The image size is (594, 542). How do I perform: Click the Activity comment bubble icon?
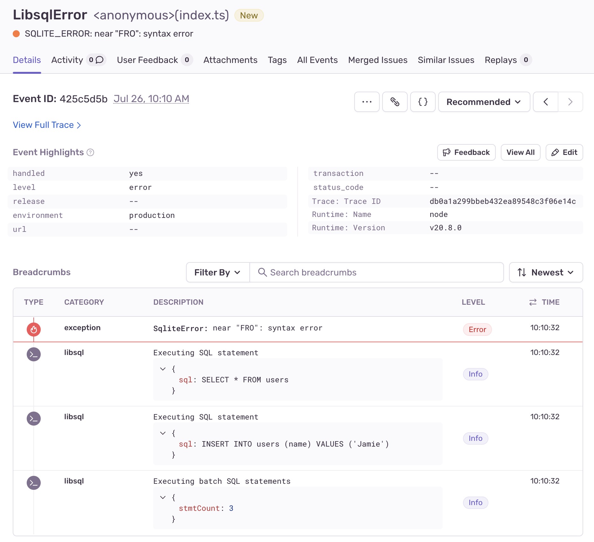(100, 60)
